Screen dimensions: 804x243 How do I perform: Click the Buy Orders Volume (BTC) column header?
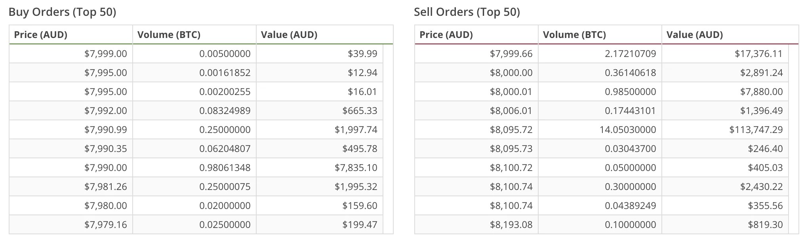pyautogui.click(x=169, y=35)
